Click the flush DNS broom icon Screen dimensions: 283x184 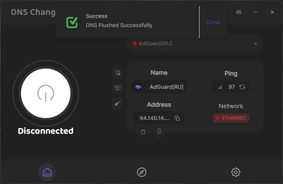[x=118, y=103]
